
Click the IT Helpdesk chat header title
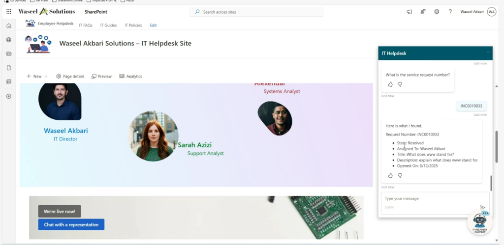point(394,53)
